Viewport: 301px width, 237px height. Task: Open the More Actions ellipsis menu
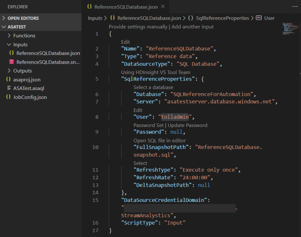(x=295, y=7)
